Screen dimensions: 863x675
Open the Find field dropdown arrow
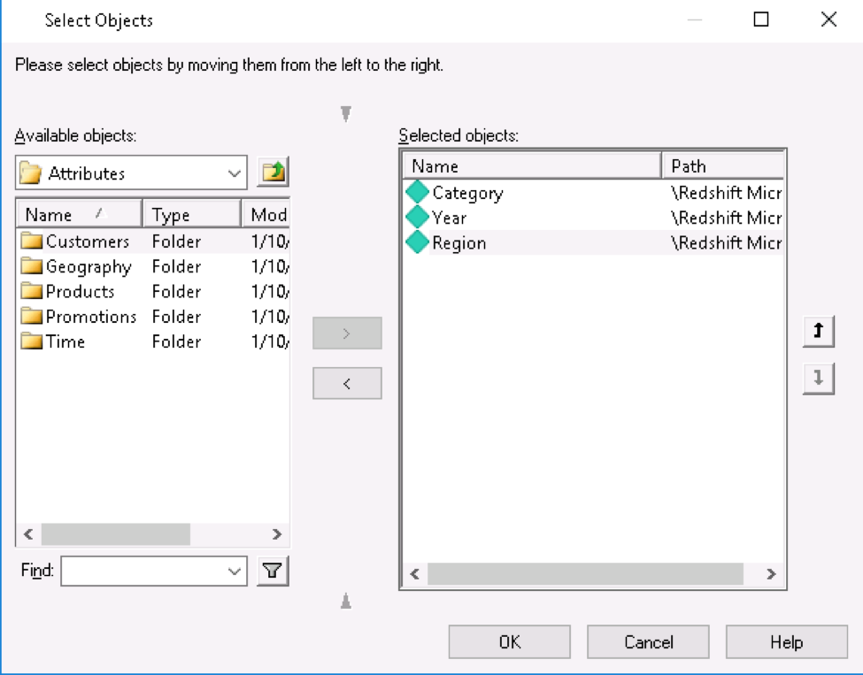(235, 570)
